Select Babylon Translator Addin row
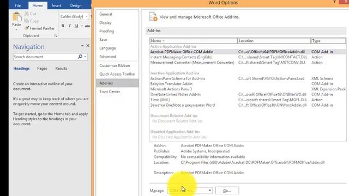Image resolution: width=349 pixels, height=196 pixels. 248,84
